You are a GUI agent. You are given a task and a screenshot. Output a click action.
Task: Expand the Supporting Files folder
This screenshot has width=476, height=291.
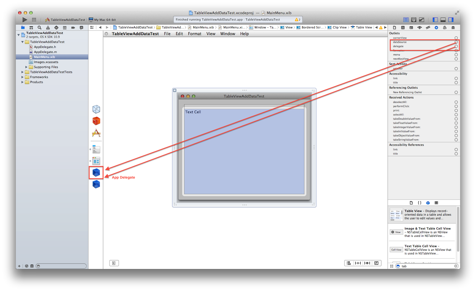[26, 67]
